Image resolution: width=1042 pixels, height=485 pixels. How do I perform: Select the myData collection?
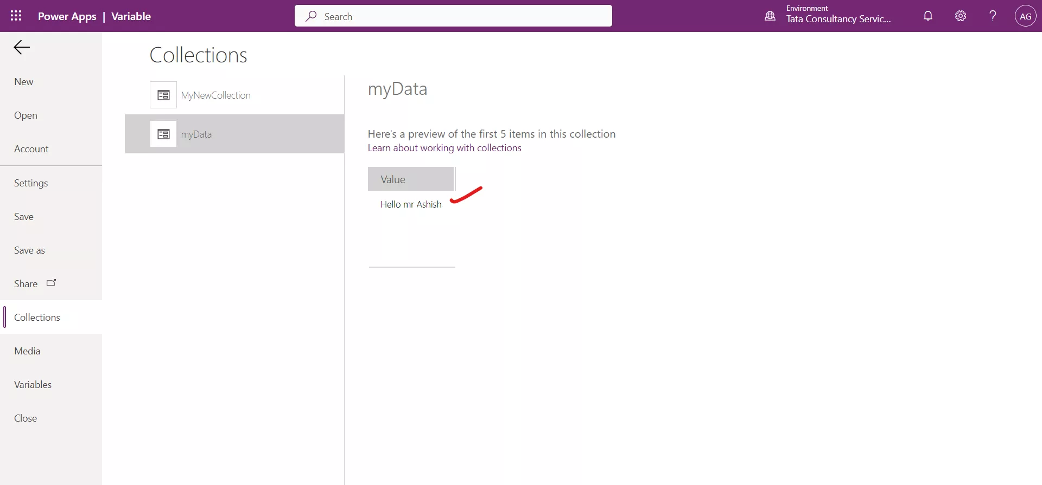pyautogui.click(x=234, y=134)
